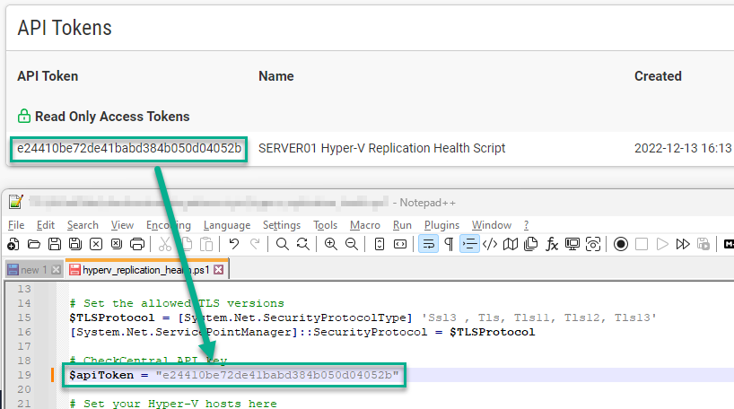
Task: Click the Zoom In toolbar icon
Action: coord(330,244)
